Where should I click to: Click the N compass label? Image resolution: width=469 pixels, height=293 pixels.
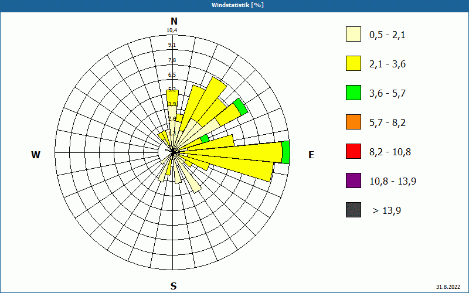[174, 22]
